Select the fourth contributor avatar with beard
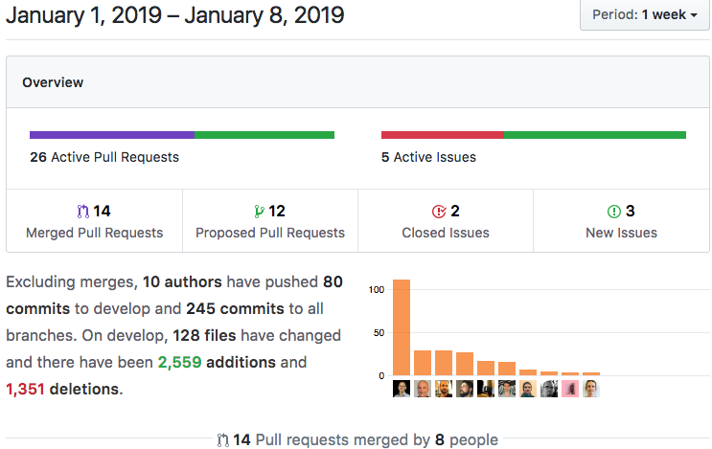The height and width of the screenshot is (449, 712). coord(465,389)
